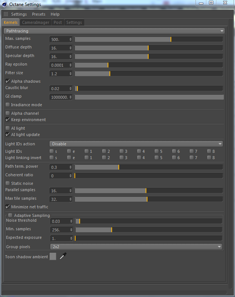Toggle the AI light checkbox
Screen dimensions: 235x297
(8, 128)
